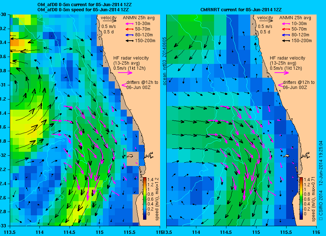
Task: Click '06-Jun 00Z' on the right map
Action: coord(295,88)
